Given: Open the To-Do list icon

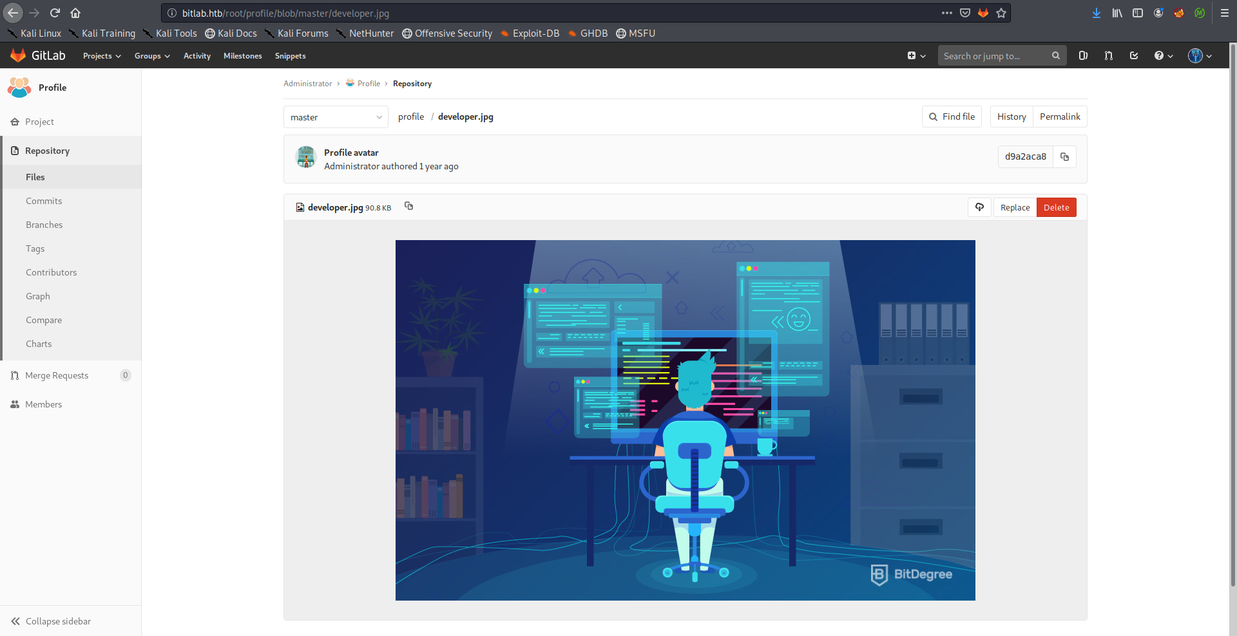Looking at the screenshot, I should (1134, 56).
